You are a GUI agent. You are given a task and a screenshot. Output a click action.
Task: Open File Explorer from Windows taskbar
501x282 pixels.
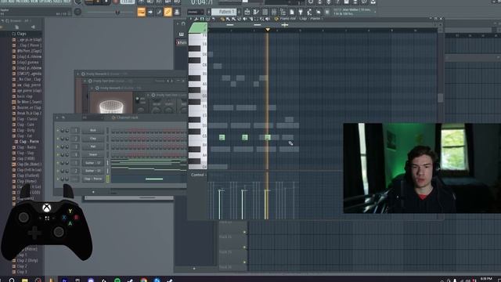point(24,280)
